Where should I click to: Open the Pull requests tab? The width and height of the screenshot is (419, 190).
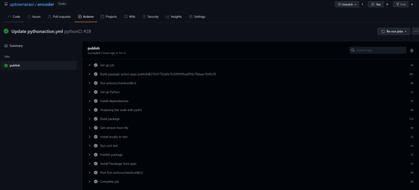59,17
